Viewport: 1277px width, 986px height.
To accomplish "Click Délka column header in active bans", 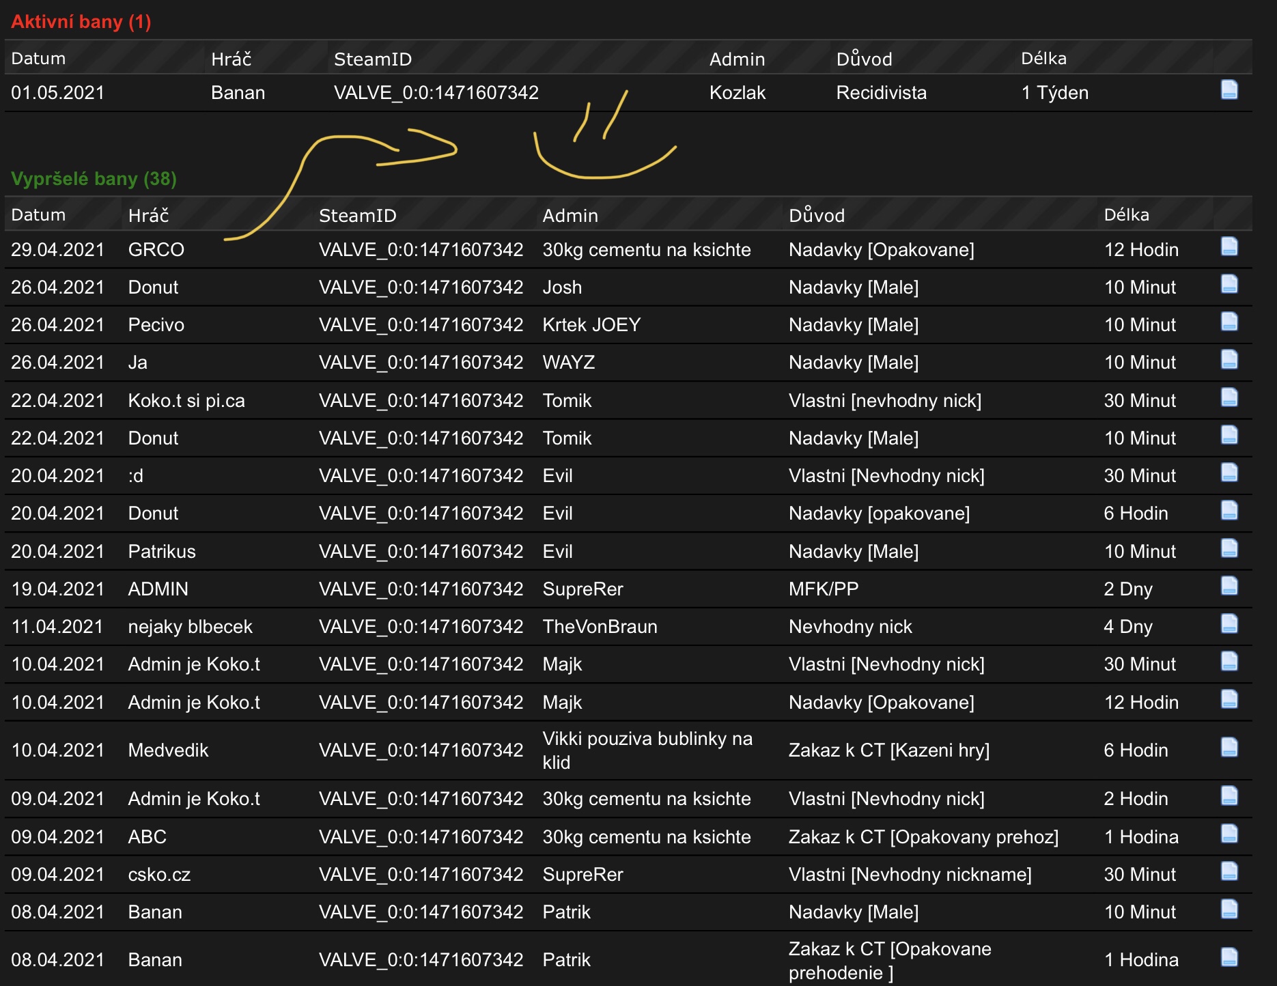I will pos(1043,59).
